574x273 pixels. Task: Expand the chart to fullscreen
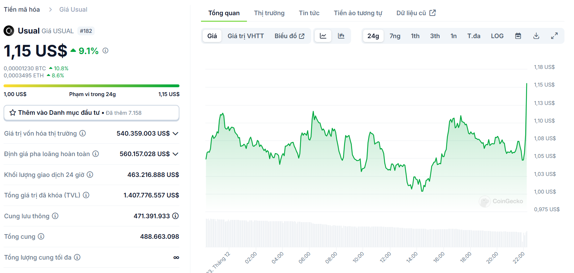[555, 36]
